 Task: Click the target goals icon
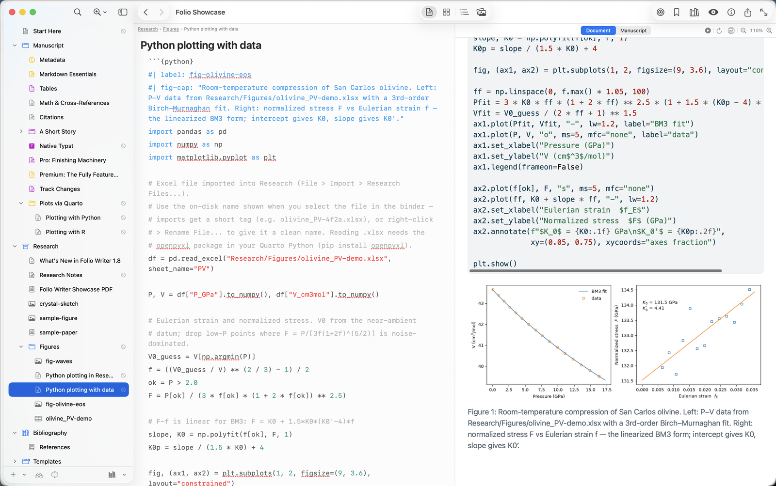coord(661,12)
